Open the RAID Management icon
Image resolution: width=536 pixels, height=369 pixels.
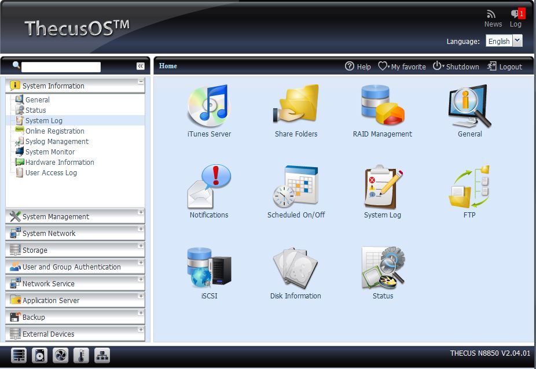tap(383, 105)
